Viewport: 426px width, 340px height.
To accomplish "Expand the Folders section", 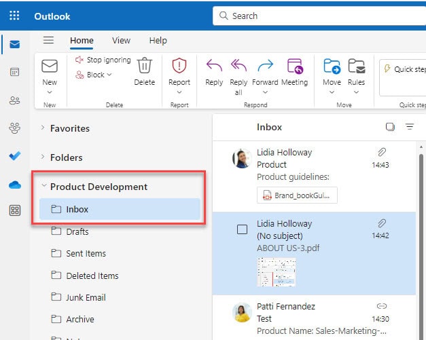I will tap(43, 157).
